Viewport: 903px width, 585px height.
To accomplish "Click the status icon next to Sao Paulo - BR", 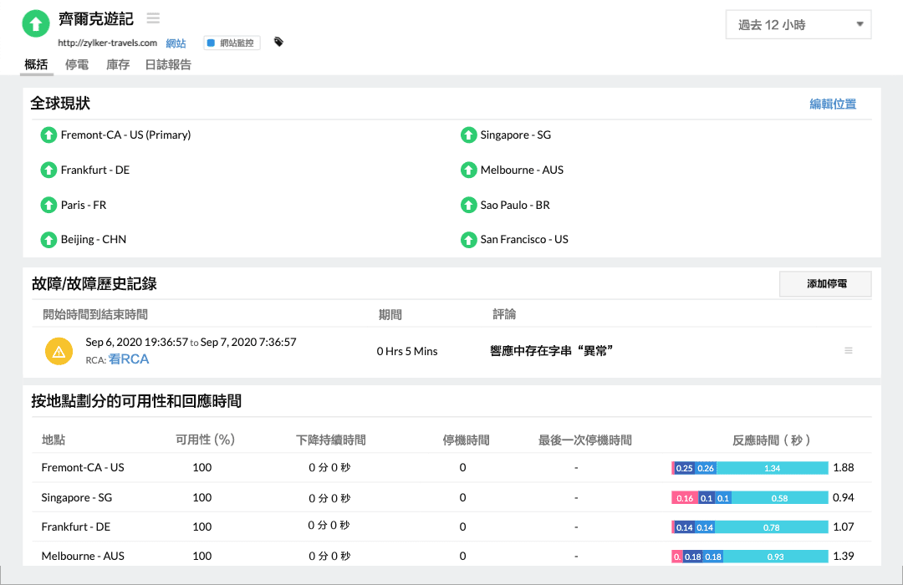I will [469, 205].
